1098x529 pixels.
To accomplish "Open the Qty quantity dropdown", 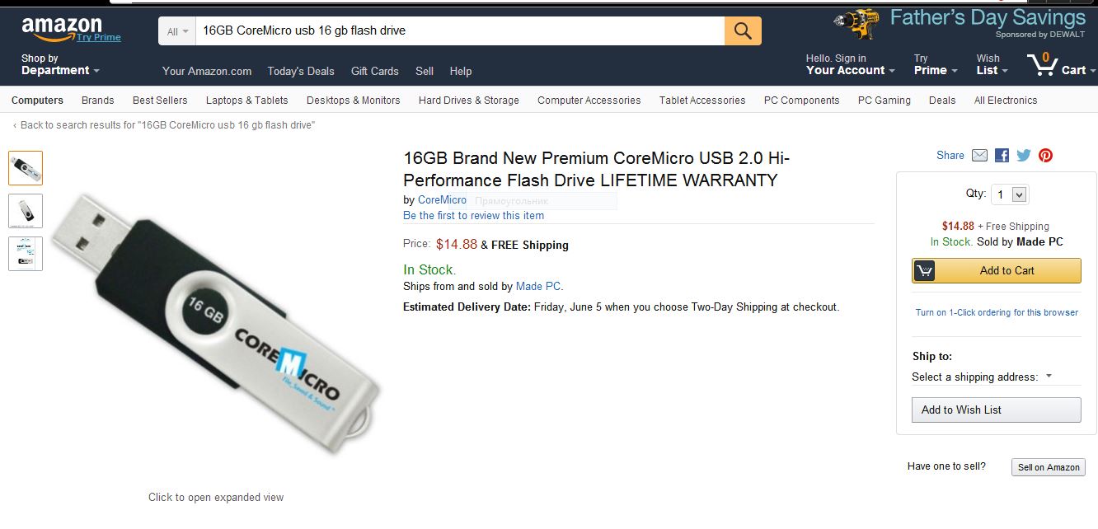I will point(1010,194).
